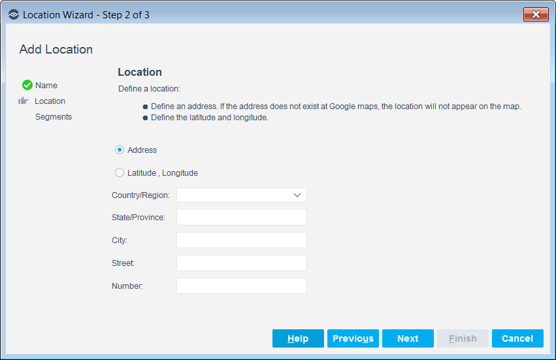Click the Street input field
The width and height of the screenshot is (556, 360).
point(242,263)
